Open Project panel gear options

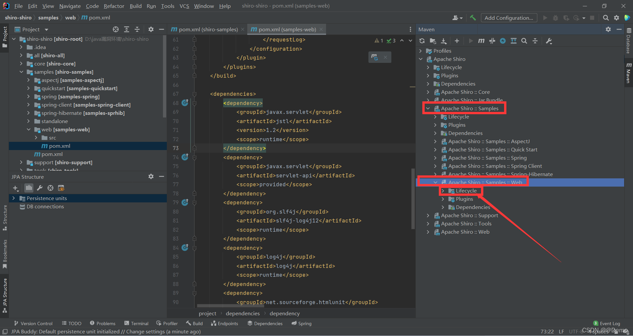pos(151,29)
